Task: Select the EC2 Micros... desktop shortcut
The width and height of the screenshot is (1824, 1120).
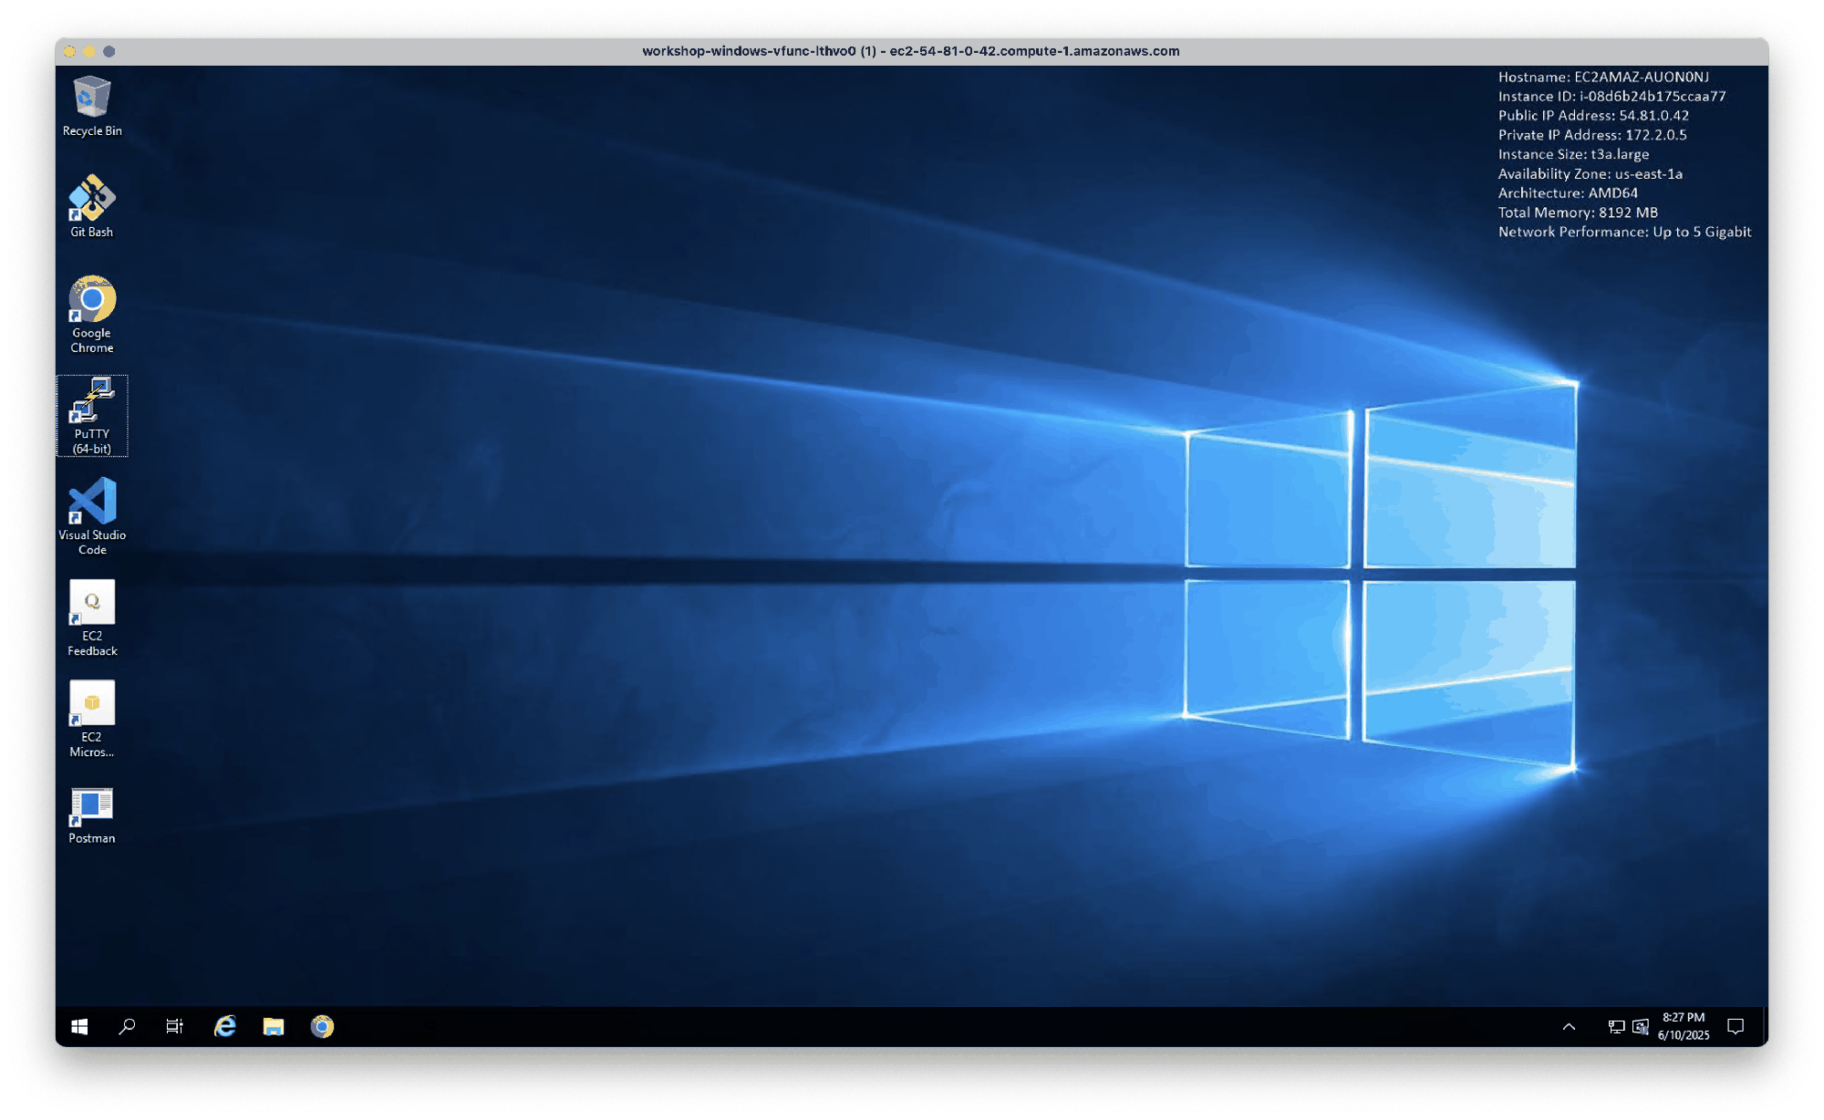Action: click(92, 719)
